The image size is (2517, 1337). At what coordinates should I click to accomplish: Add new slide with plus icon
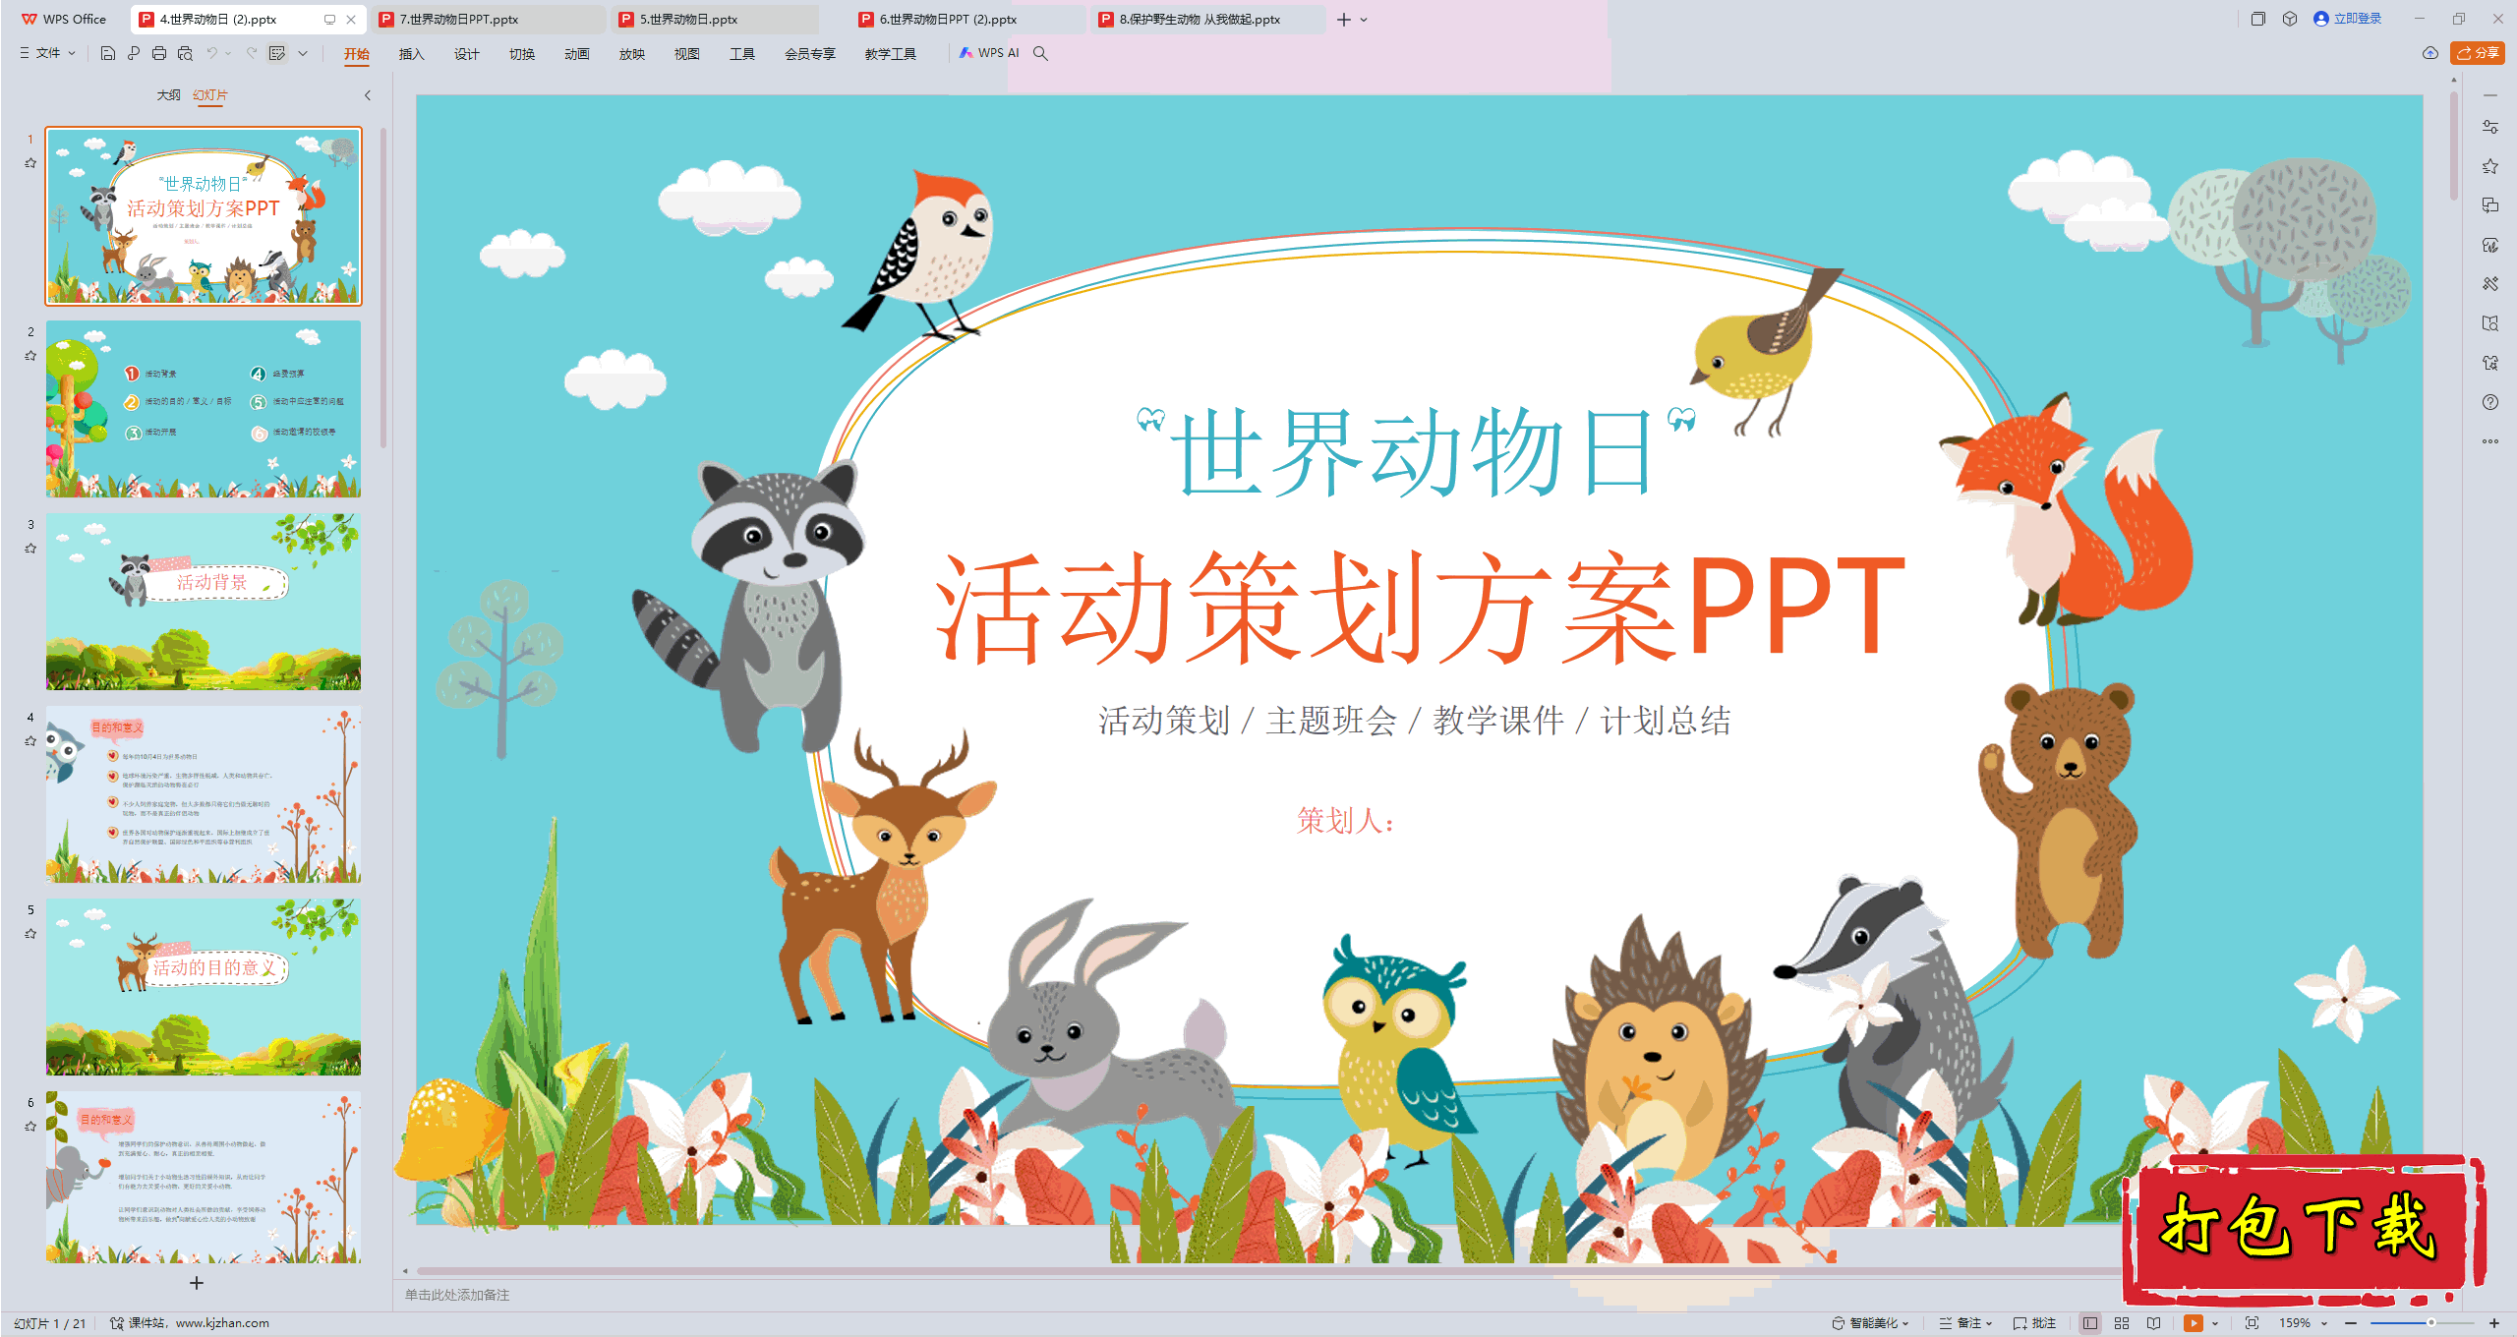point(197,1283)
